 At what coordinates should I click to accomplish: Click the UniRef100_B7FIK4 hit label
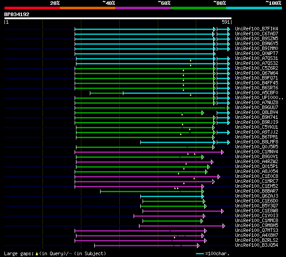click(257, 29)
